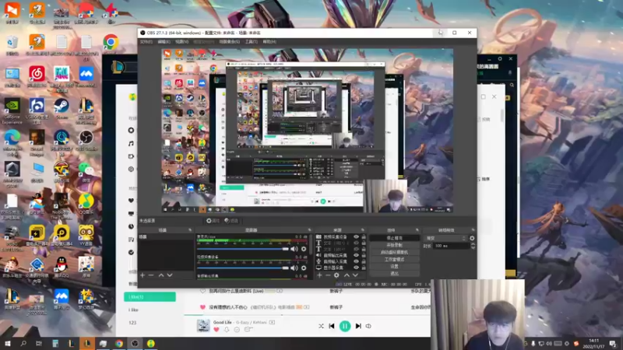Click Stop Streaming button in Controls
Viewport: 623px width, 350px height.
point(394,238)
